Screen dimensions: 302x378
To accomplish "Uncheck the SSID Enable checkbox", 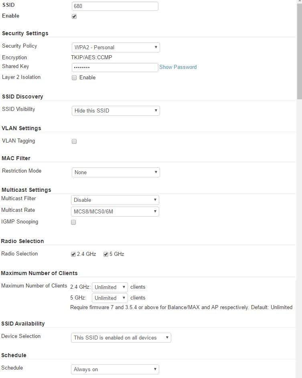I will [x=74, y=16].
